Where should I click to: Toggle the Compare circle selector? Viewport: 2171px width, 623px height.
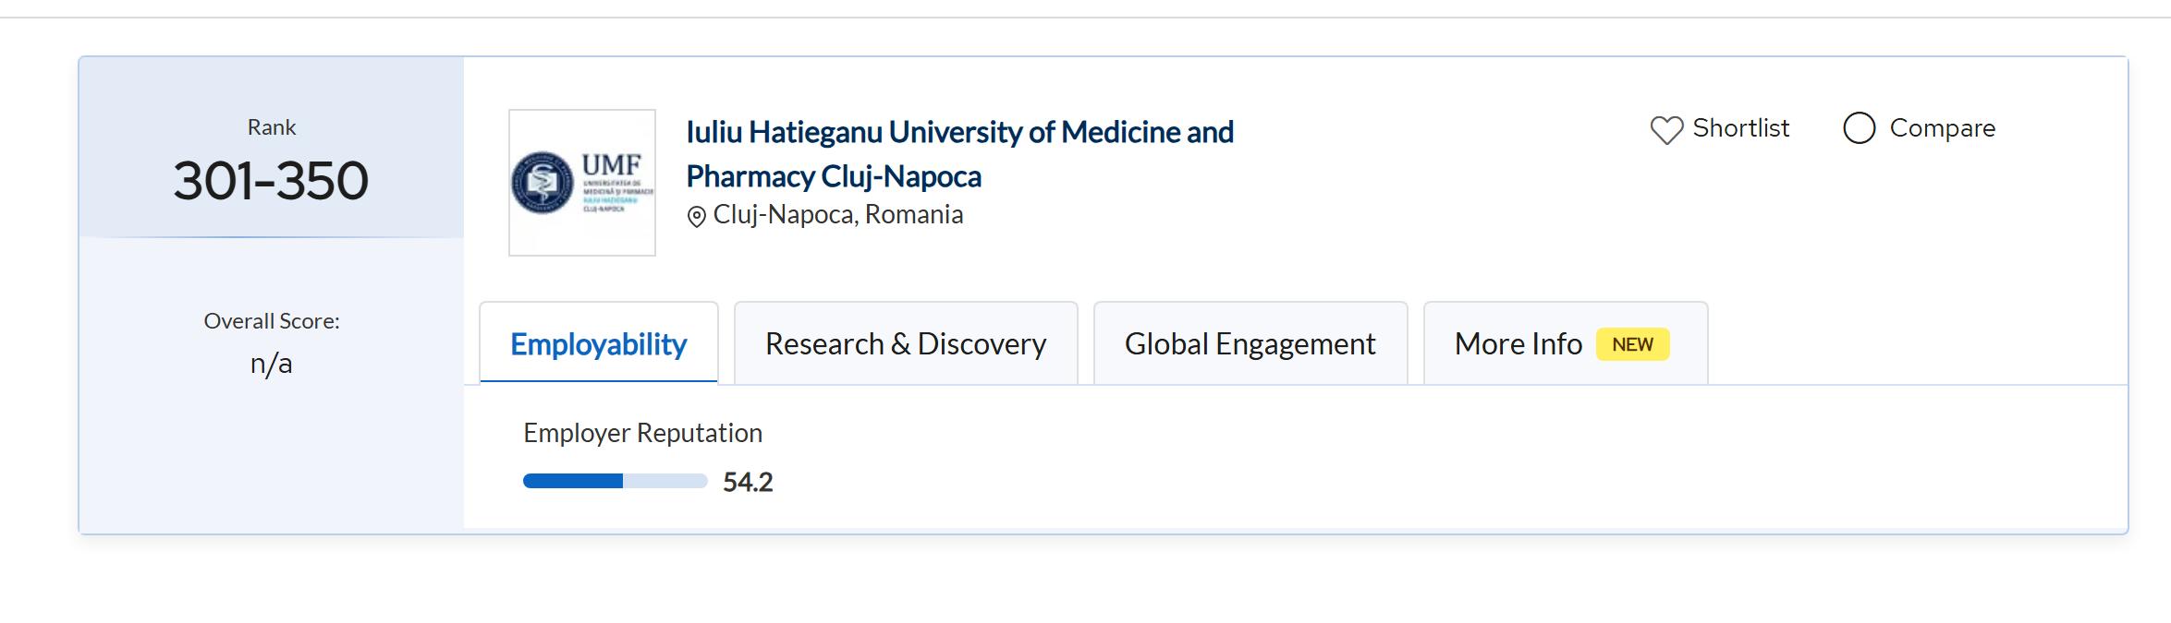pos(1859,128)
